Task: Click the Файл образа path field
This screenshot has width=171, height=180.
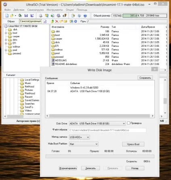Action: coord(108,130)
